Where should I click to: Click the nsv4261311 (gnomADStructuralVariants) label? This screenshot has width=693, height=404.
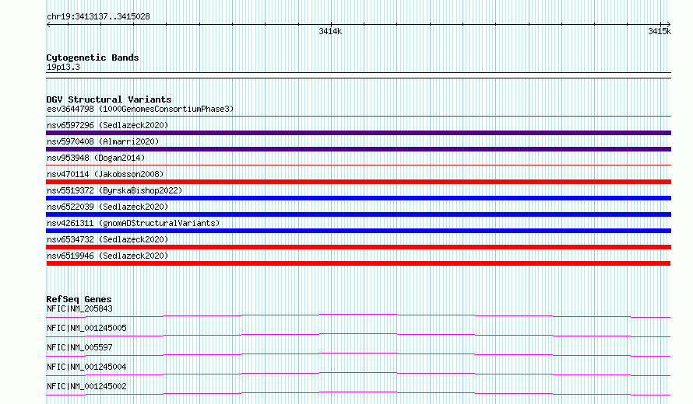[133, 223]
